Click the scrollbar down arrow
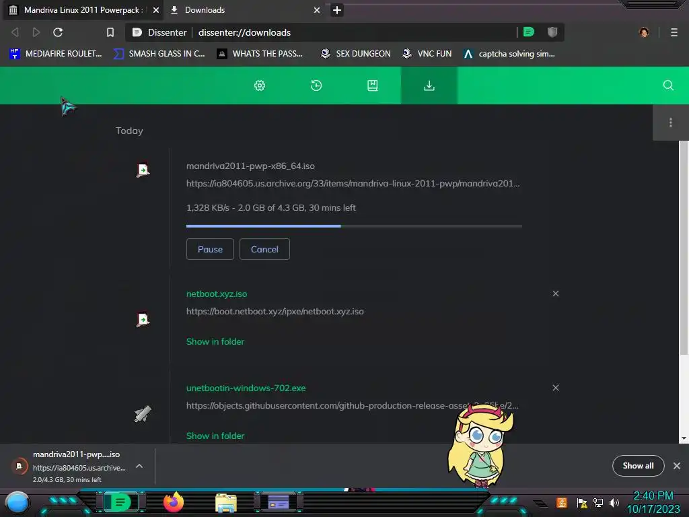 click(684, 438)
